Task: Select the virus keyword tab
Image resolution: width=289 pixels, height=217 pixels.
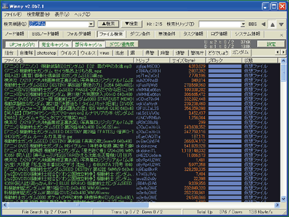Action: (104, 53)
